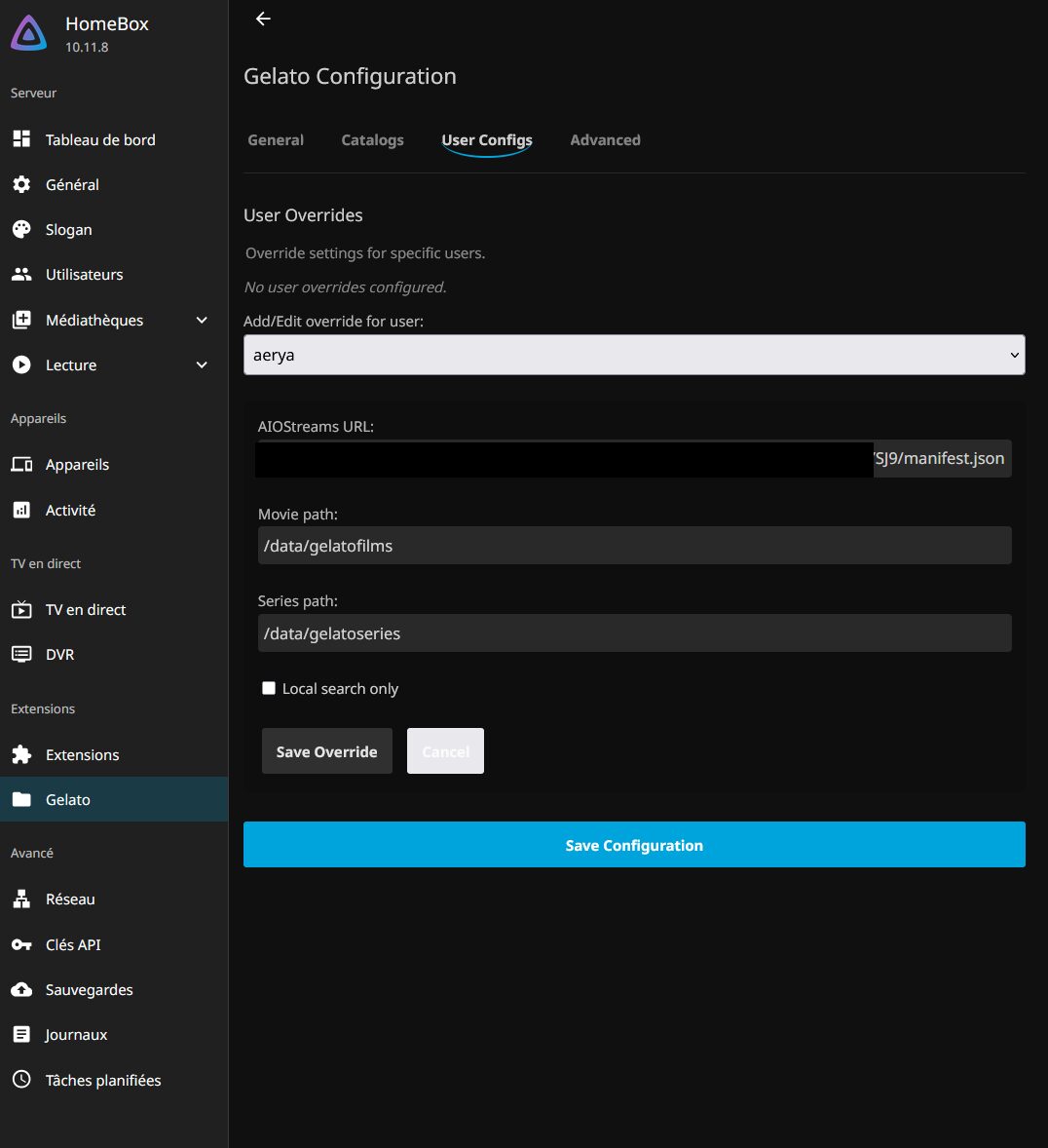
Task: Expand the Lecture submenu chevron
Action: pos(202,364)
